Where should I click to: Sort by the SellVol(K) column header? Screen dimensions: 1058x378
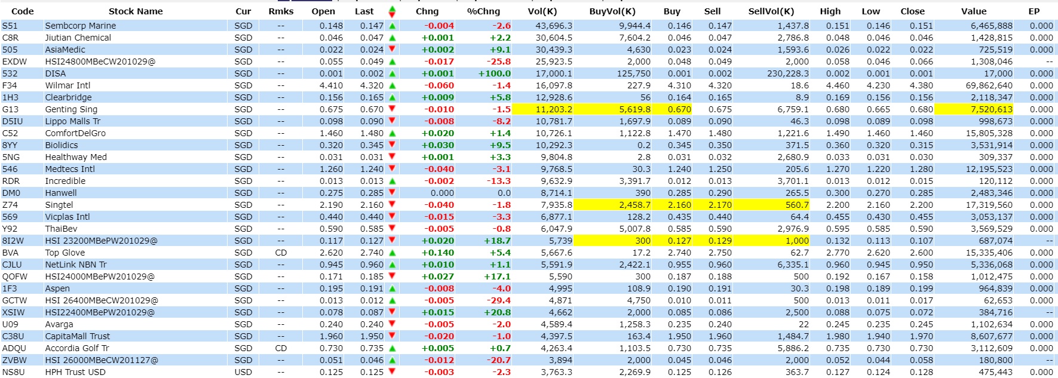771,11
